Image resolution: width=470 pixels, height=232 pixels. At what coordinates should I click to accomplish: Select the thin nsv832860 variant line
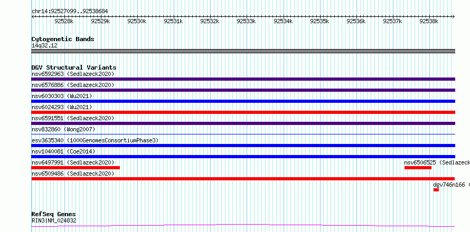(x=243, y=134)
